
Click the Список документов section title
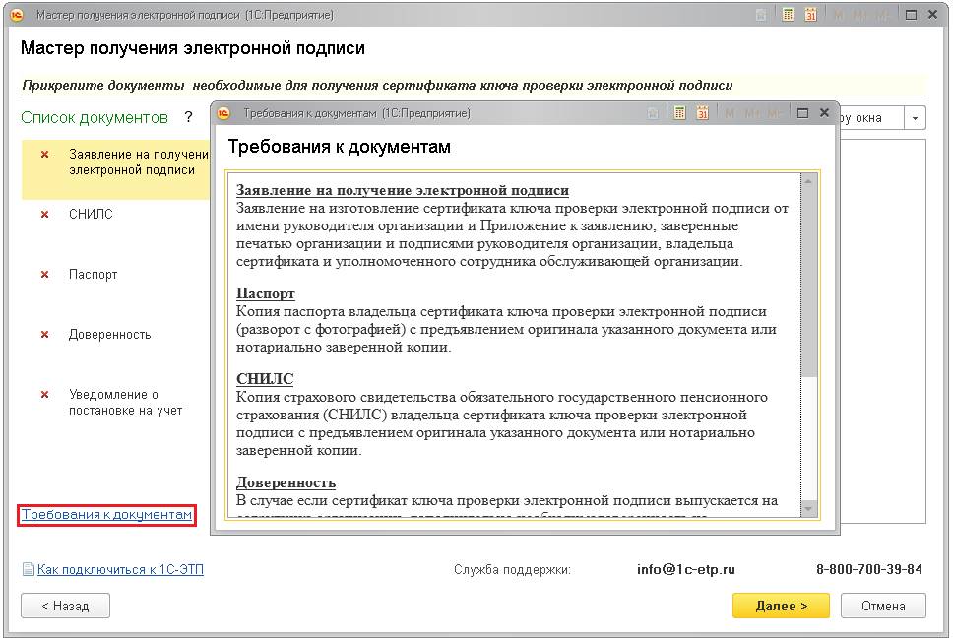point(95,117)
